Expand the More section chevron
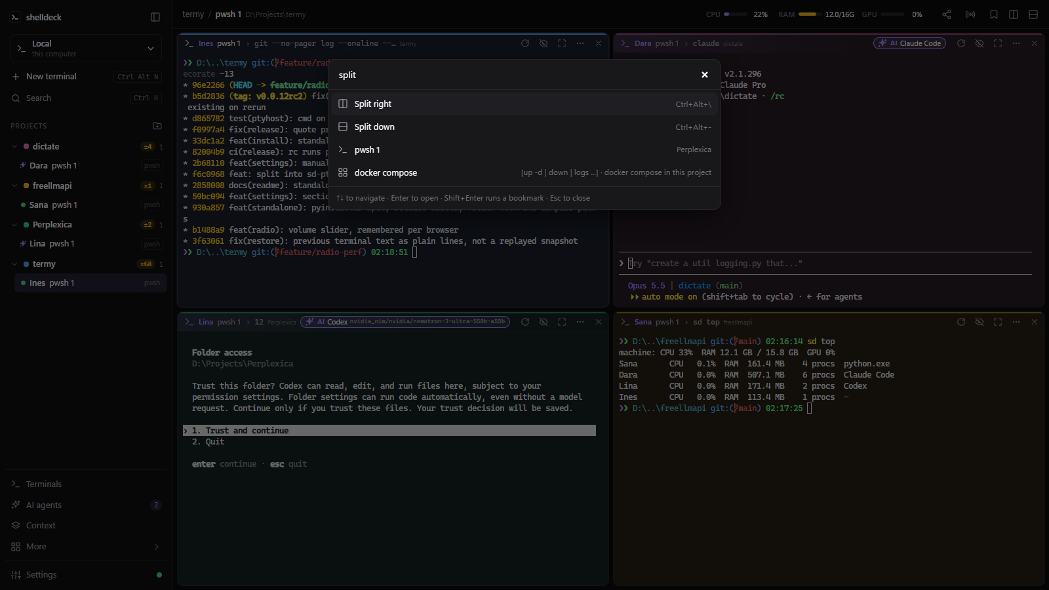The image size is (1049, 590). 156,547
